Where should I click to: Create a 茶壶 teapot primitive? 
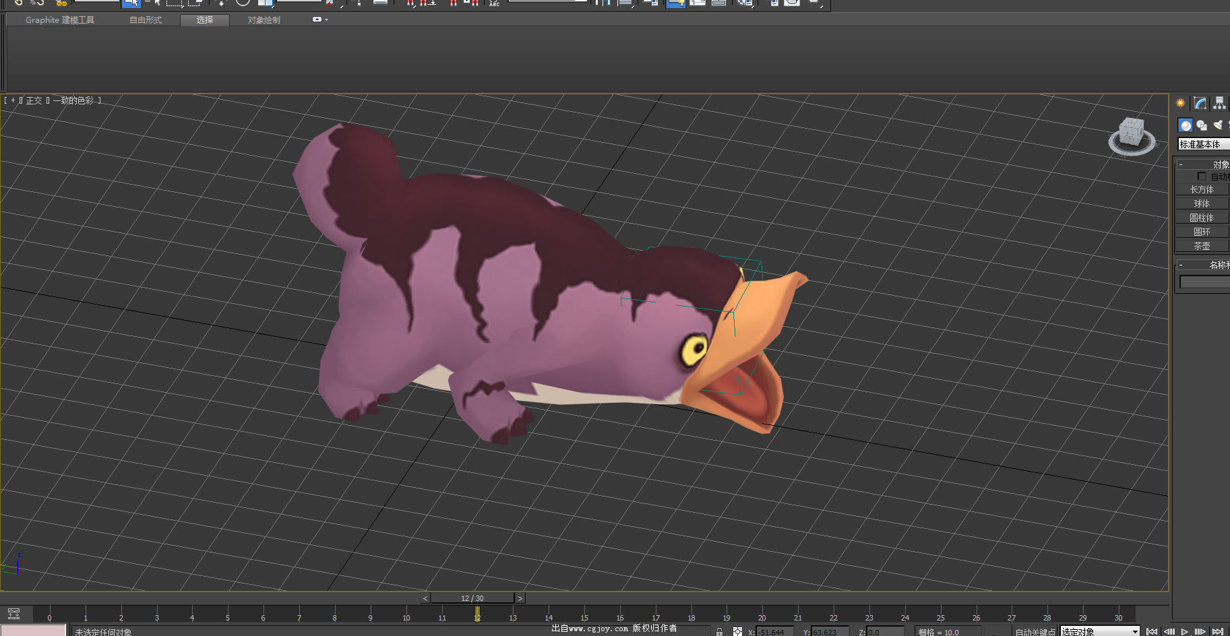1202,246
